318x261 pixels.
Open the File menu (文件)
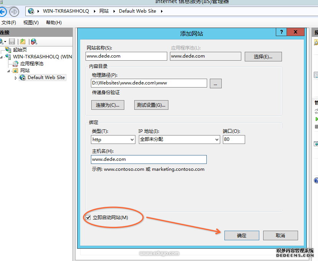(8, 23)
